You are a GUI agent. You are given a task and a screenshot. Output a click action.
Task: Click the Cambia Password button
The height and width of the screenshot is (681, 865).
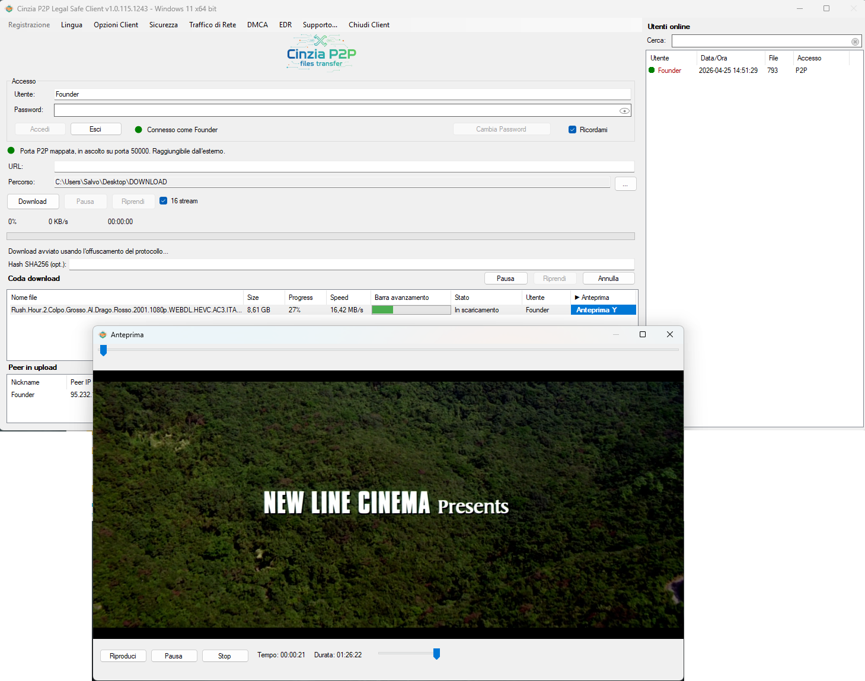(501, 129)
